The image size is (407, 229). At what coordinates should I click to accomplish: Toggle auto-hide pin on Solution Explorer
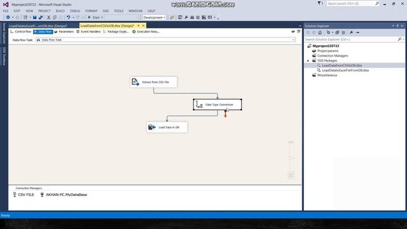397,26
